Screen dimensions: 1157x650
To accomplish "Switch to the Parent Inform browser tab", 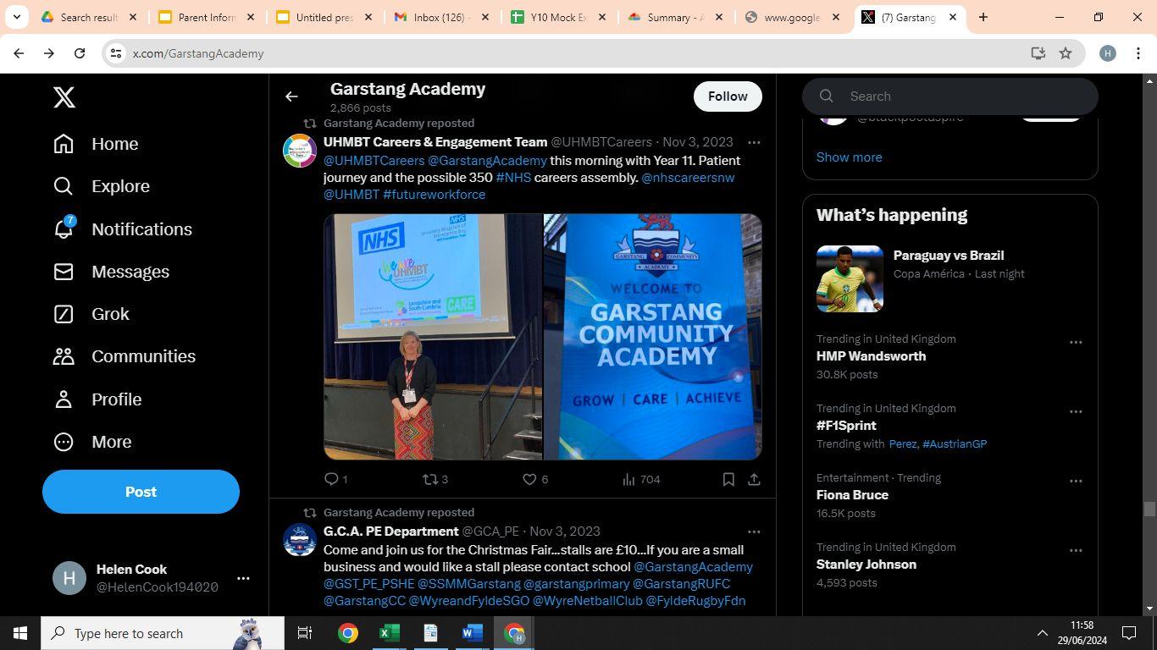I will 206,17.
